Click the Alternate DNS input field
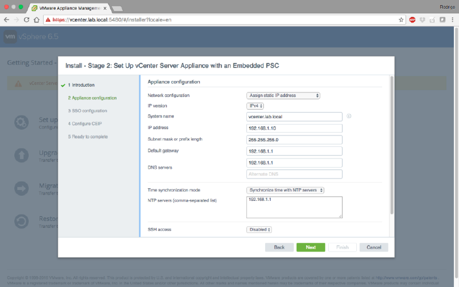This screenshot has height=287, width=459. [x=294, y=174]
